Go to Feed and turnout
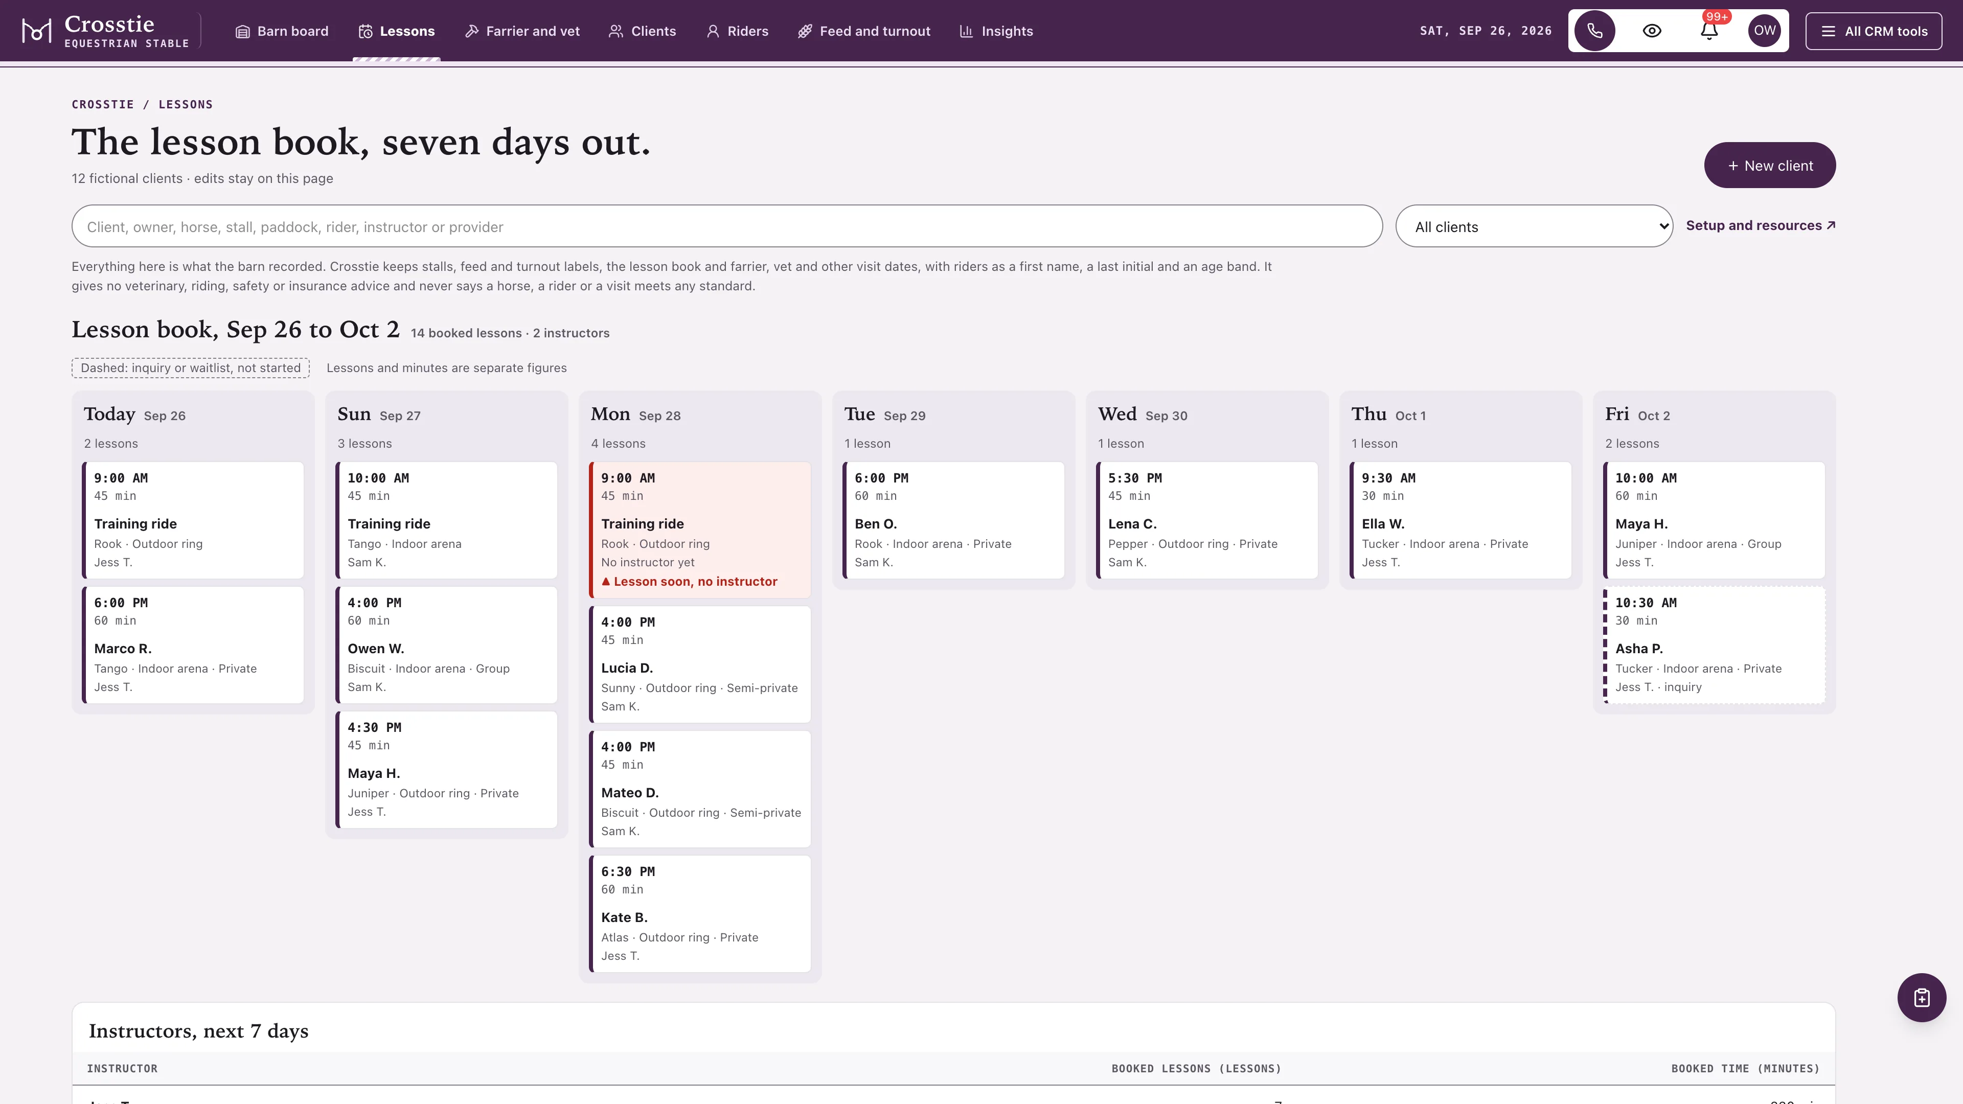 [863, 31]
